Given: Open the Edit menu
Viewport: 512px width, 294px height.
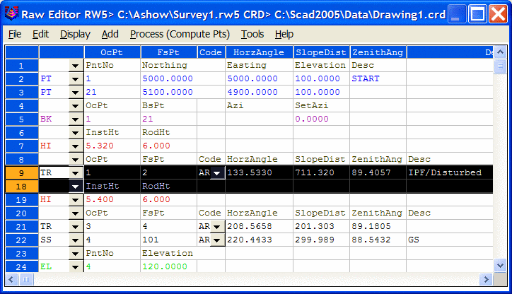Looking at the screenshot, I should [40, 34].
